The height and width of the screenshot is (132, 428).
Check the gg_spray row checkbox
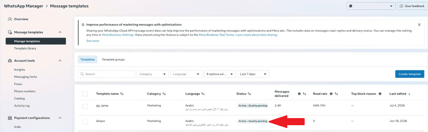click(85, 106)
